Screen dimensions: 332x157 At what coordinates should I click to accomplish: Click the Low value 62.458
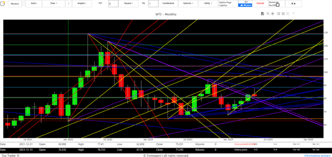point(141,144)
